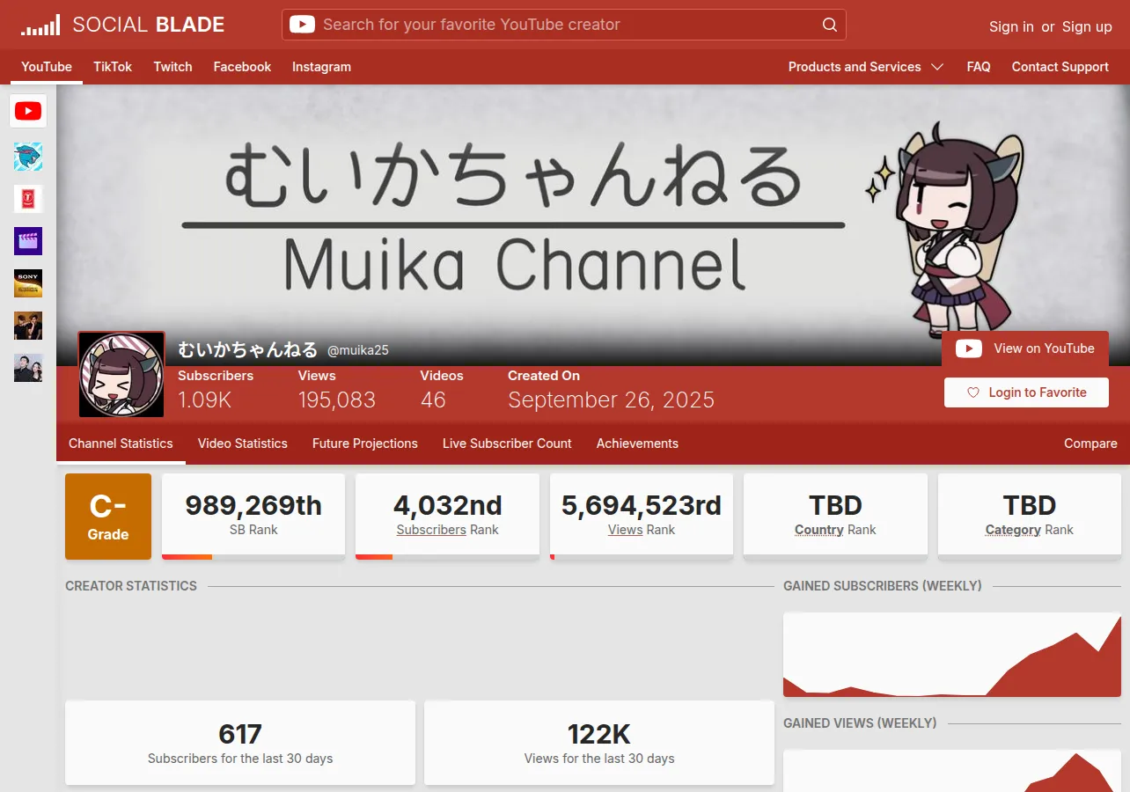Click the Gained Subscribers weekly chart
Viewport: 1130px width, 792px height.
click(x=952, y=655)
